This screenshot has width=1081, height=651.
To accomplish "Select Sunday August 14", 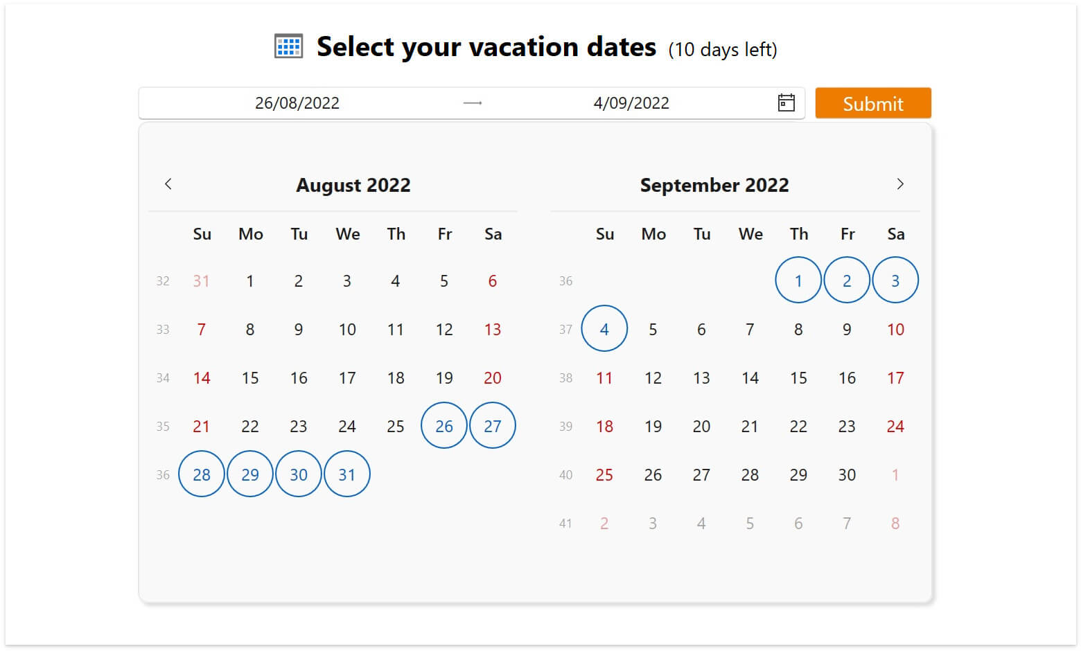I will coord(202,378).
